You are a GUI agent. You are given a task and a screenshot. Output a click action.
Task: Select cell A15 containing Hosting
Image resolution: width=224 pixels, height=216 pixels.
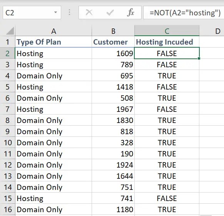(x=53, y=198)
